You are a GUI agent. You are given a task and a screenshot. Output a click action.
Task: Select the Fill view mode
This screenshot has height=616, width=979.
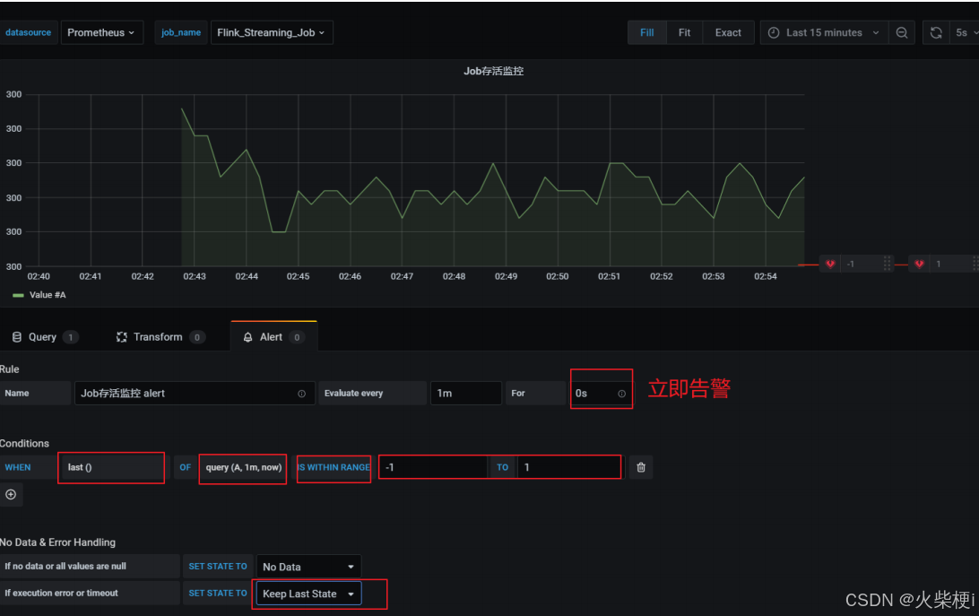point(647,32)
